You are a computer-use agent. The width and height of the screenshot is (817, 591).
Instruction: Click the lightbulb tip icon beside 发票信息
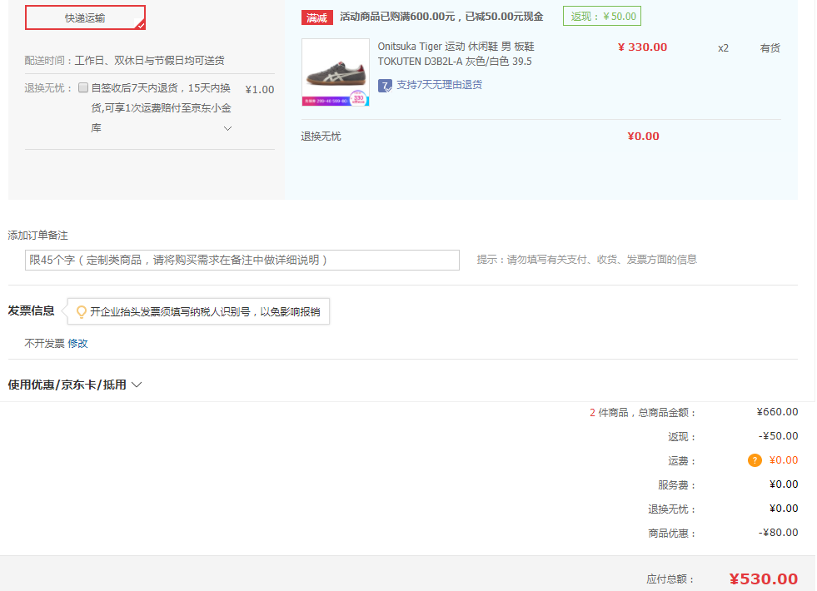pos(82,312)
